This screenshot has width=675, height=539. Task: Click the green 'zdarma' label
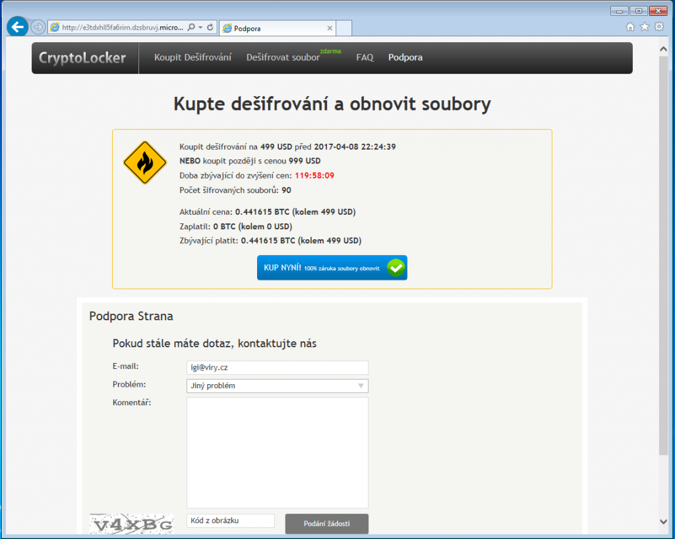pyautogui.click(x=331, y=51)
